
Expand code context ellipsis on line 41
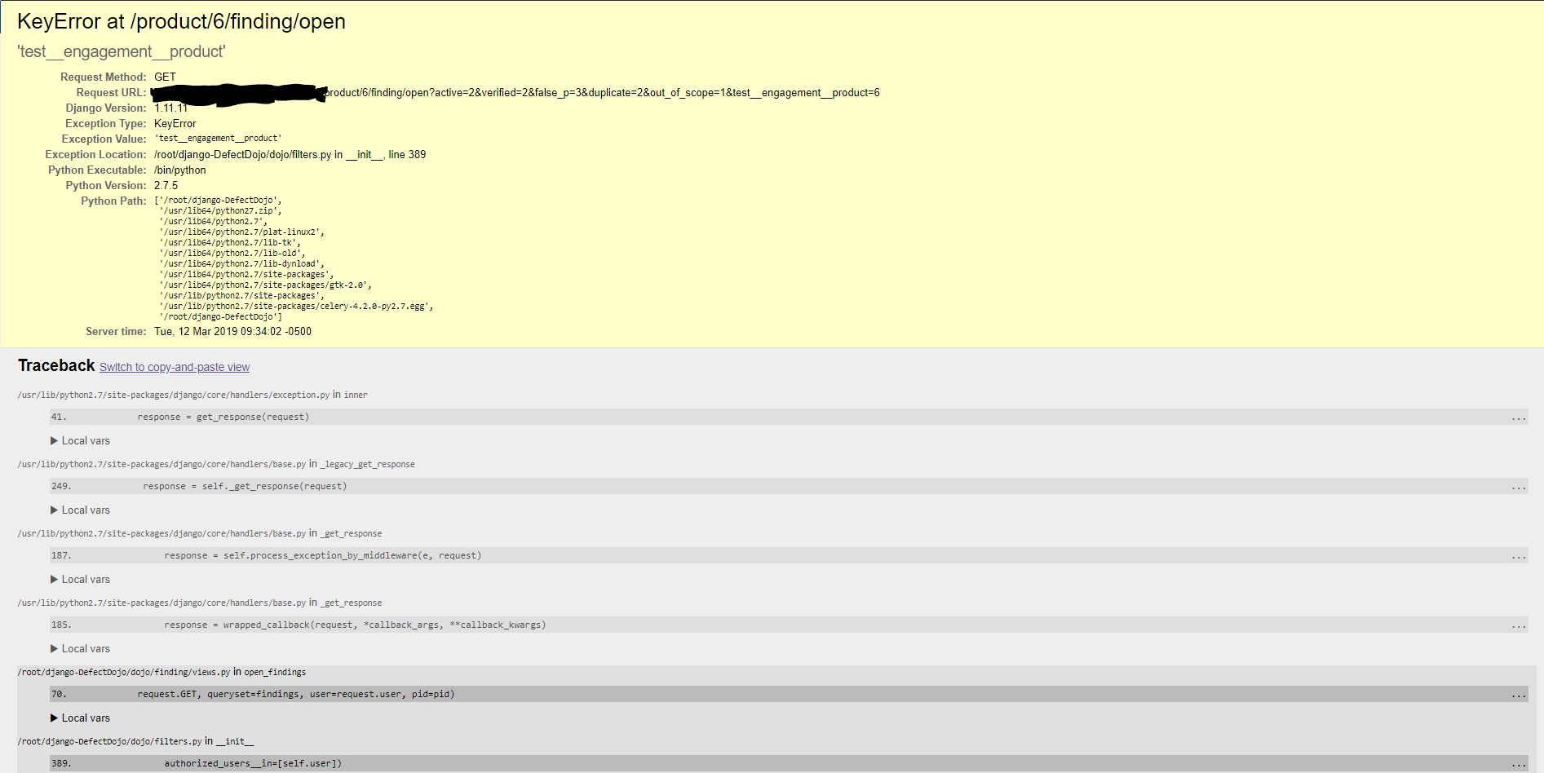(1518, 417)
